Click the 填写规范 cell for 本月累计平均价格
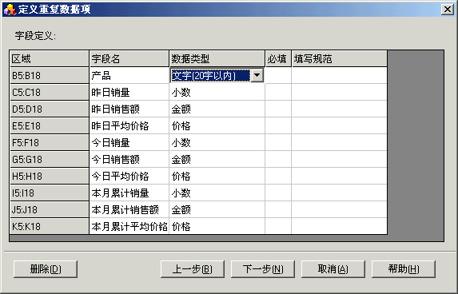The width and height of the screenshot is (458, 294). 340,226
